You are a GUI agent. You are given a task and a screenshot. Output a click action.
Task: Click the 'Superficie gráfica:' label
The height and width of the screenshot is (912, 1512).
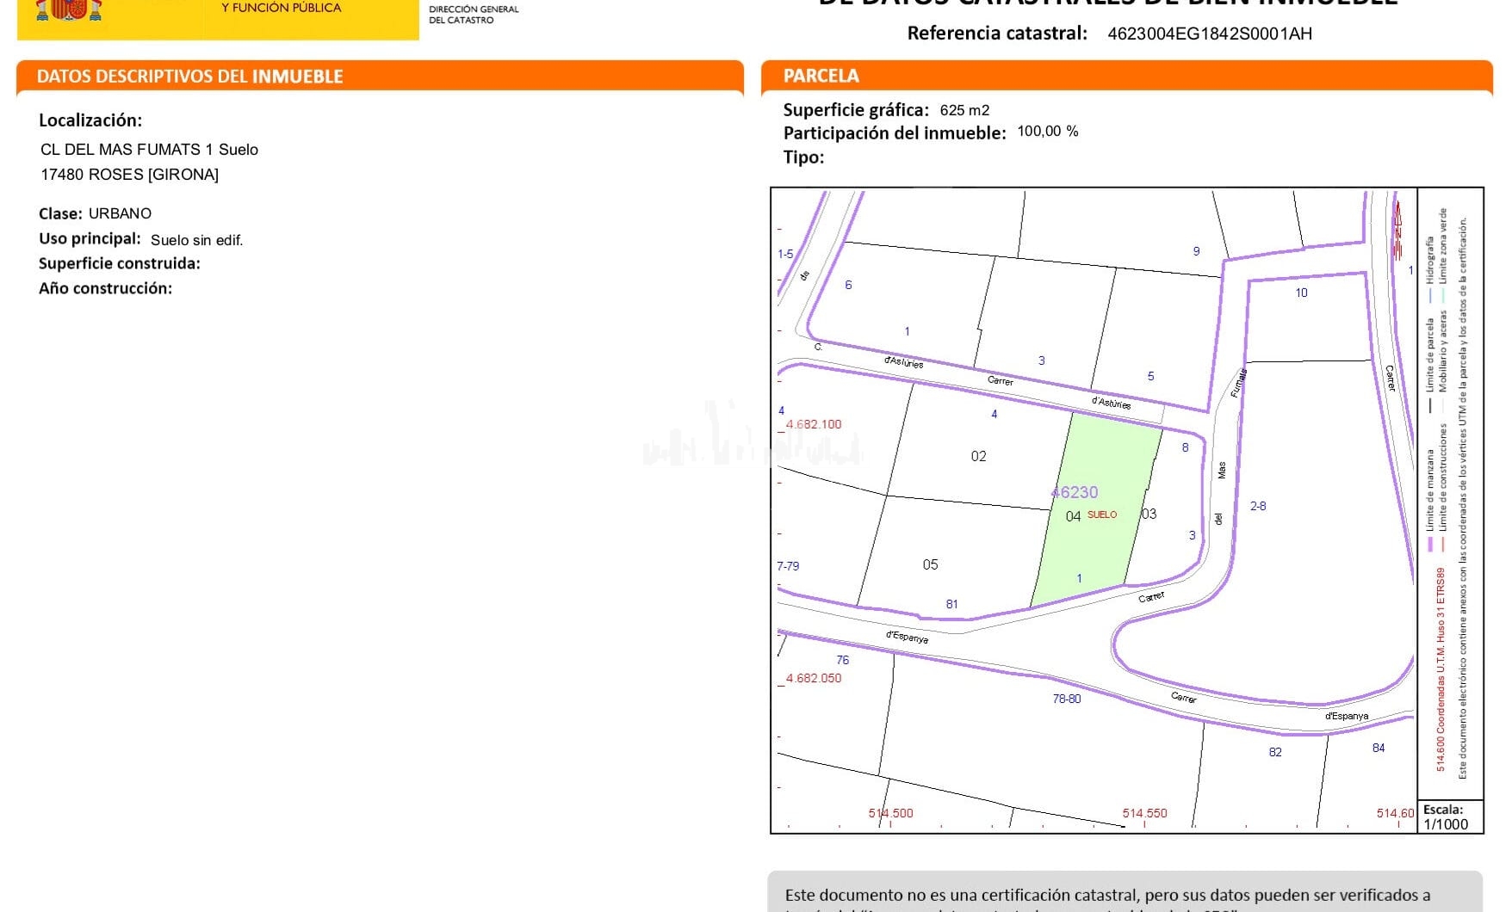click(x=856, y=110)
